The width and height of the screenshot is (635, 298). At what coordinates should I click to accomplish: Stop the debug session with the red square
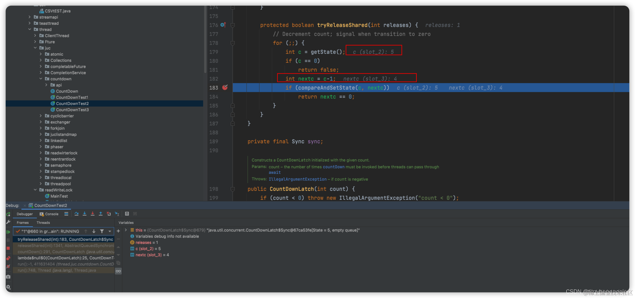tap(8, 248)
